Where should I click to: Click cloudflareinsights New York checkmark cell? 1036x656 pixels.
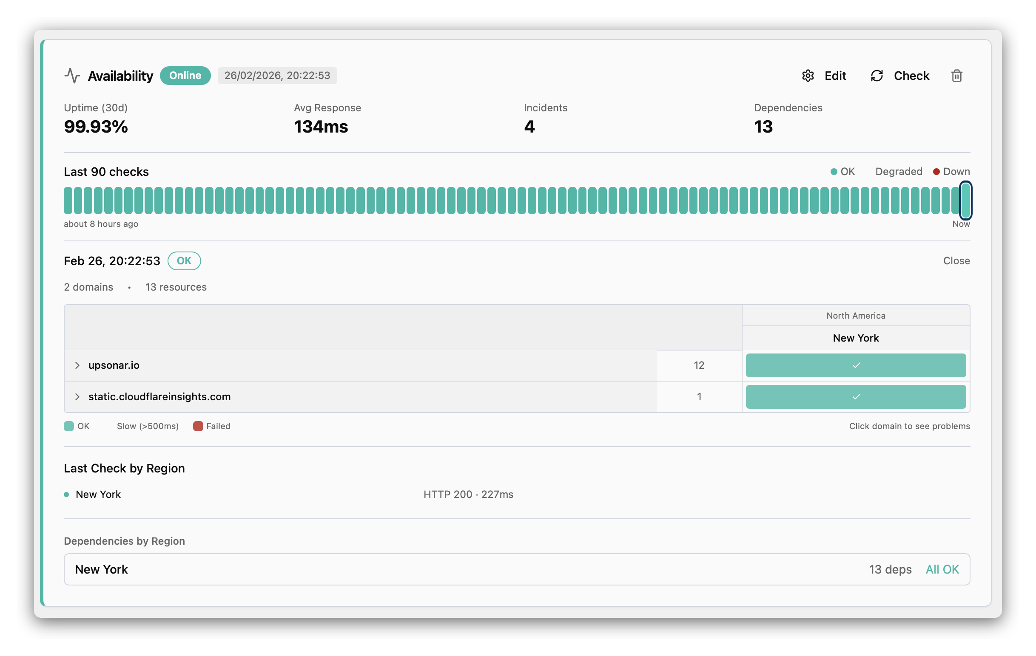click(x=855, y=396)
